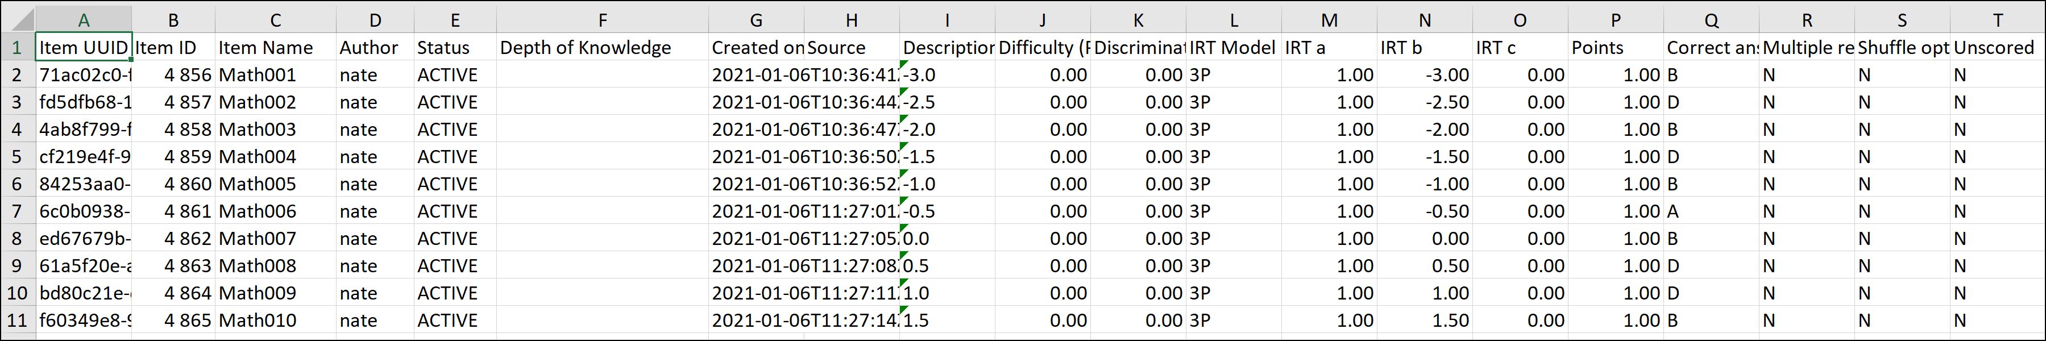The image size is (2046, 341).
Task: Select the IRT b cell showing -2.50
Action: 1424,102
